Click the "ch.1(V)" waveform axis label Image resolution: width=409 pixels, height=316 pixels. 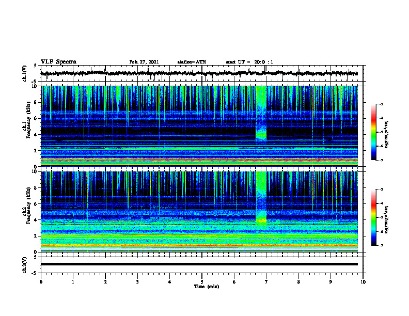pos(25,73)
